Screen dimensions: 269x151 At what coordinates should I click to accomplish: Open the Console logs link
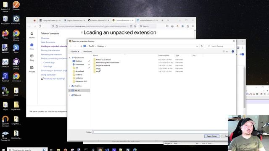coord(49,62)
